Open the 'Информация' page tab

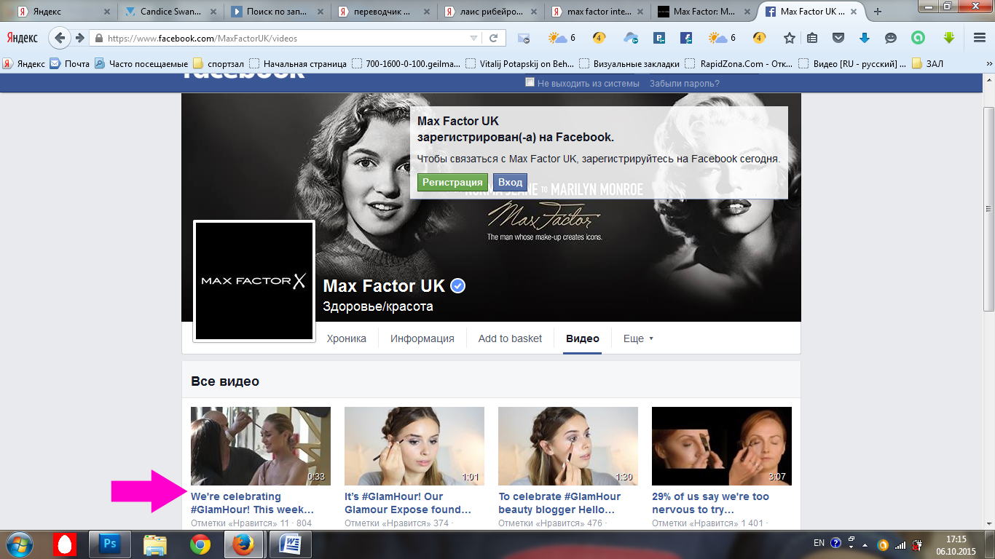point(422,338)
